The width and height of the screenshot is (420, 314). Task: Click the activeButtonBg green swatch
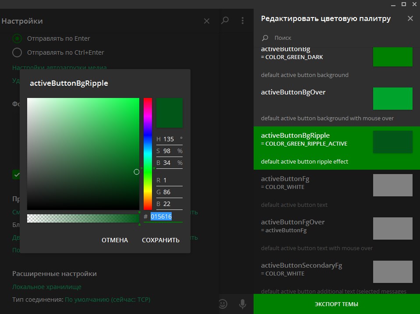click(x=393, y=57)
